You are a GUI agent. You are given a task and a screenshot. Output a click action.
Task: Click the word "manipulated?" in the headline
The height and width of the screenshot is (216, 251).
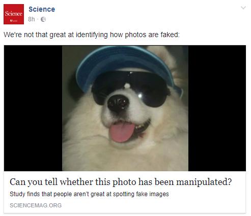[204, 182]
